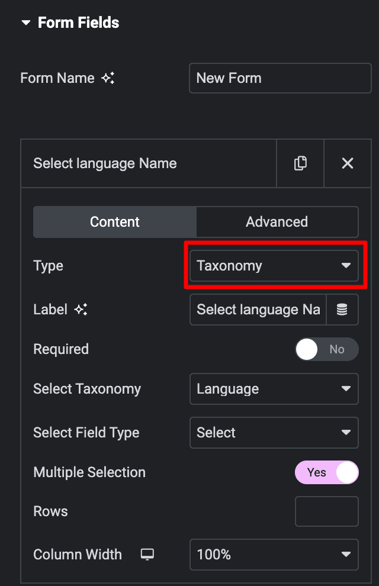Collapse the Form Fields section
The height and width of the screenshot is (586, 379).
(26, 22)
